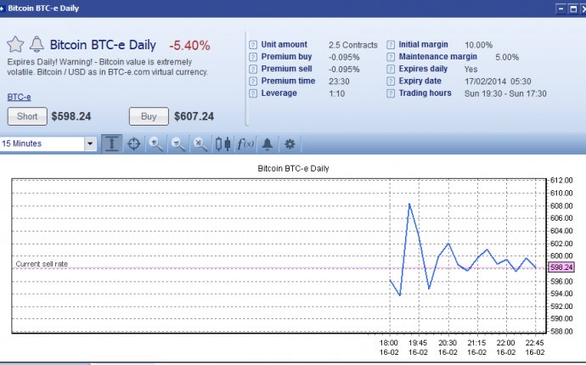This screenshot has width=586, height=365.
Task: Maximize the Bitcoin BTC-e Daily window
Action: (x=573, y=8)
